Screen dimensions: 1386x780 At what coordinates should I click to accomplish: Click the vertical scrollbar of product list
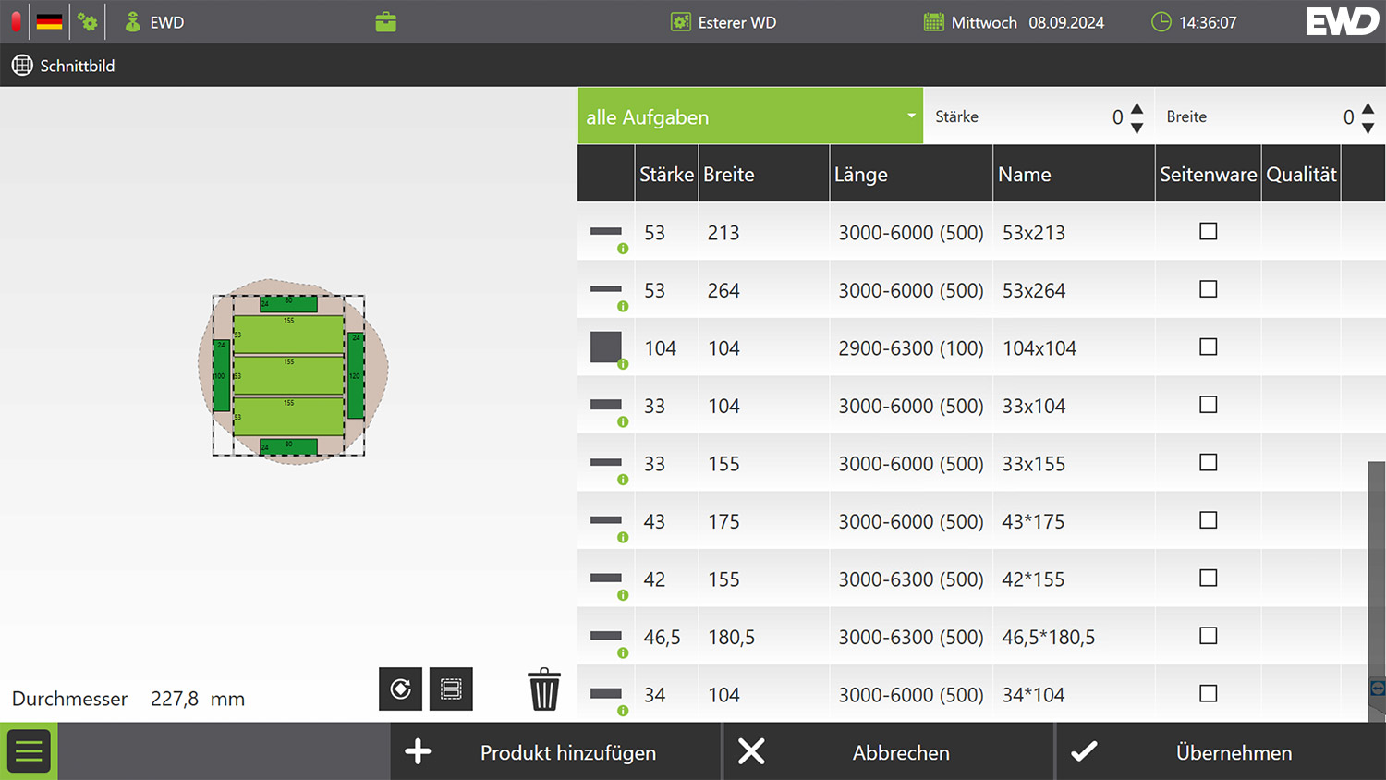1376,573
